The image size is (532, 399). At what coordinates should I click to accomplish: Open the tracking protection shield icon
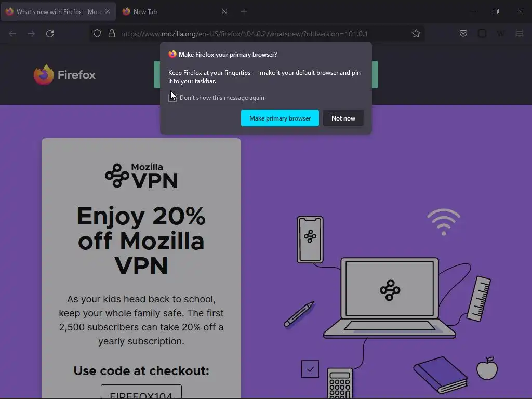pyautogui.click(x=97, y=34)
